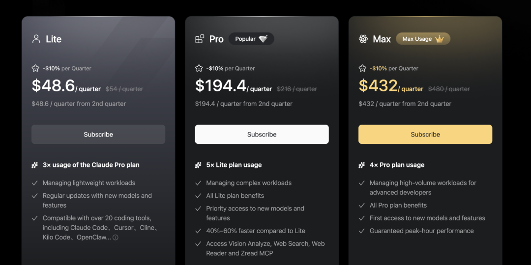Click the Lite plan user icon
Screen dimensions: 531x265
tap(36, 39)
